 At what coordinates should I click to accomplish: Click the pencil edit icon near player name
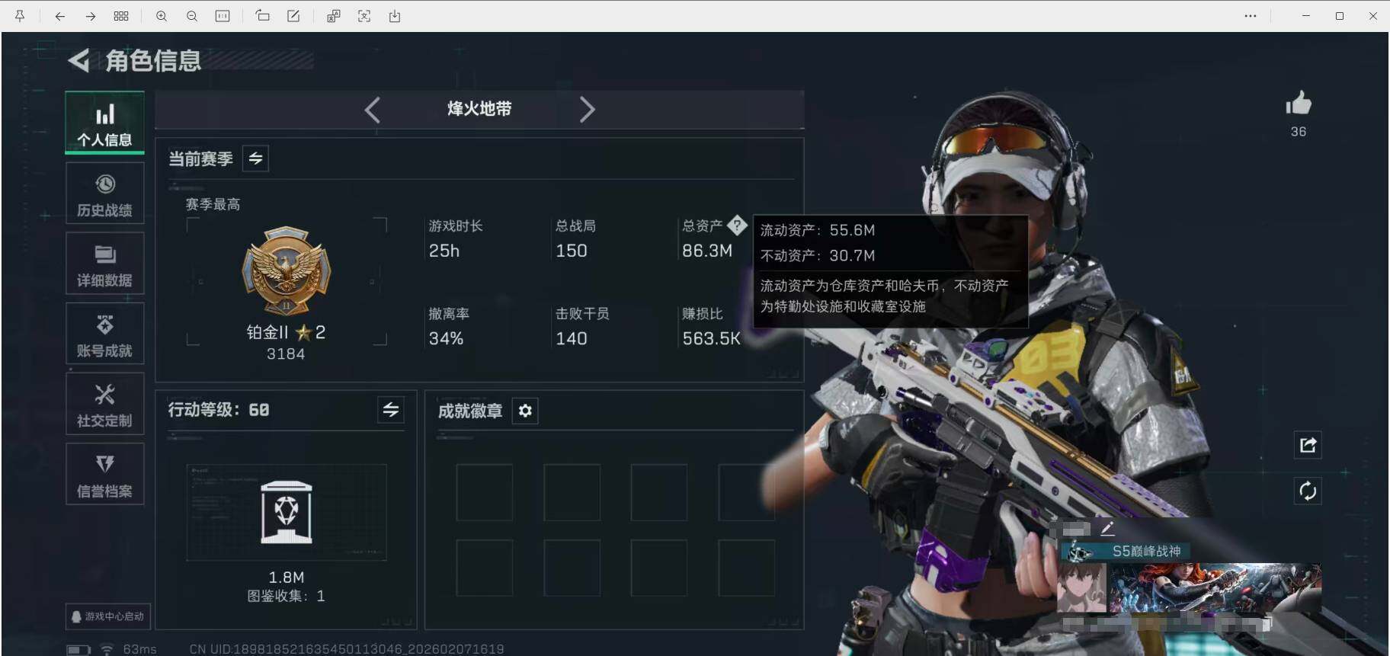[x=1107, y=528]
